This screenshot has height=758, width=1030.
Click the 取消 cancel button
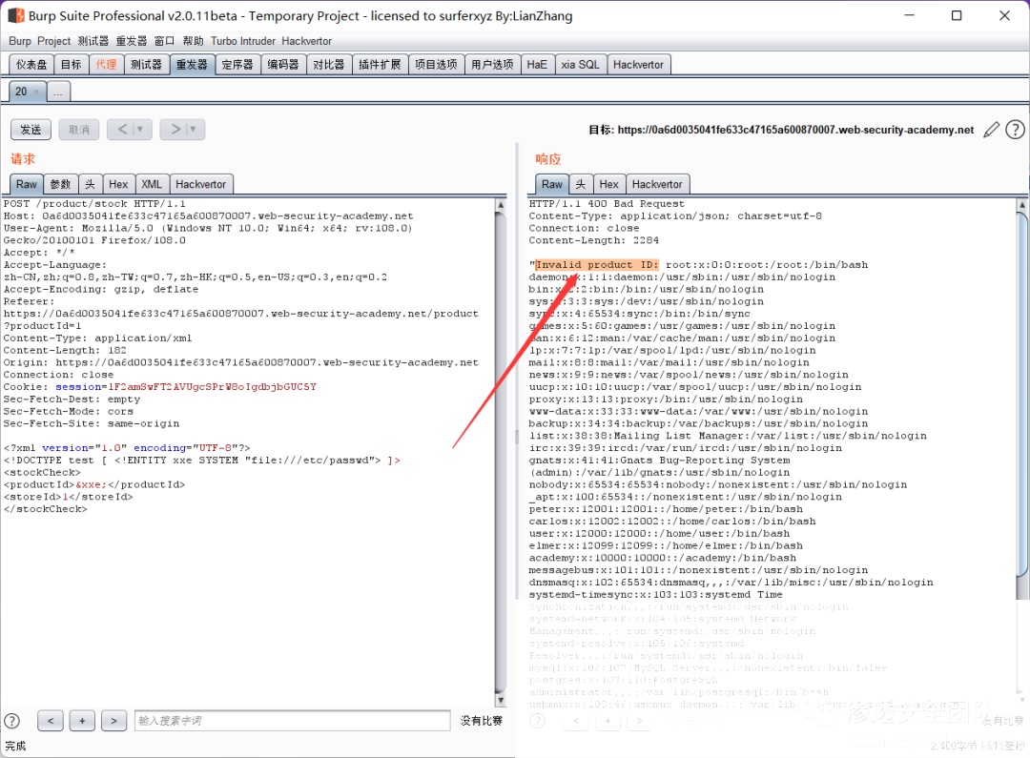tap(79, 130)
